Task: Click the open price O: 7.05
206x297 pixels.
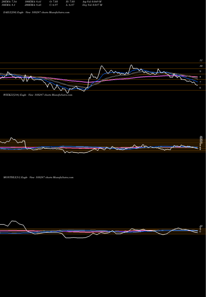Action: point(54,2)
